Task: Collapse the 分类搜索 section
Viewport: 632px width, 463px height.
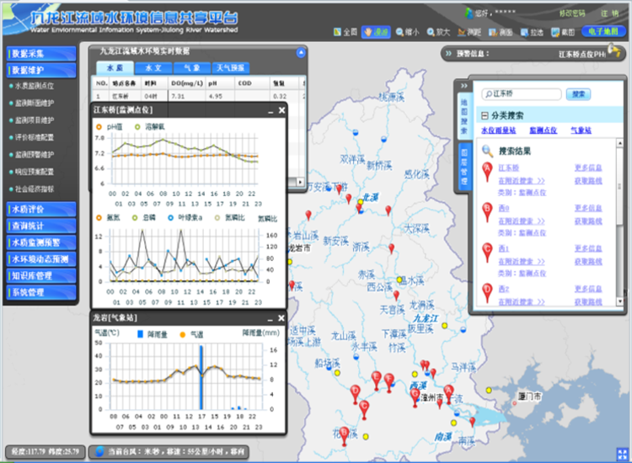Action: tap(485, 114)
